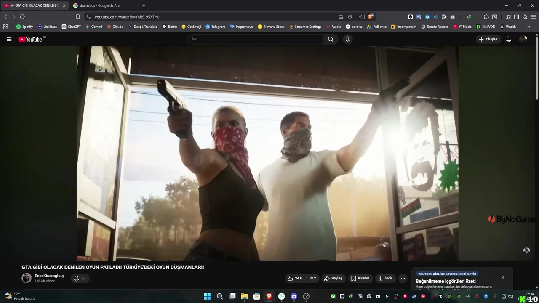Start voice search with microphone icon
Viewport: 539px width, 303px height.
coord(347,39)
